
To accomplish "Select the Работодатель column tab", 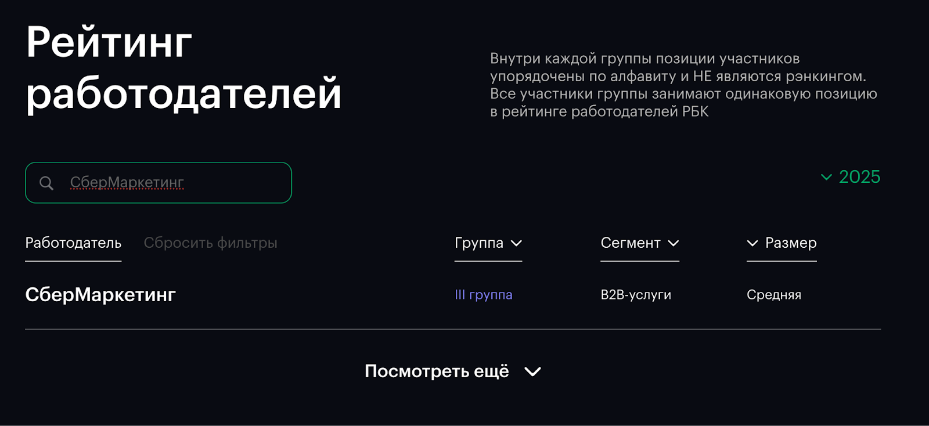I will pyautogui.click(x=73, y=243).
